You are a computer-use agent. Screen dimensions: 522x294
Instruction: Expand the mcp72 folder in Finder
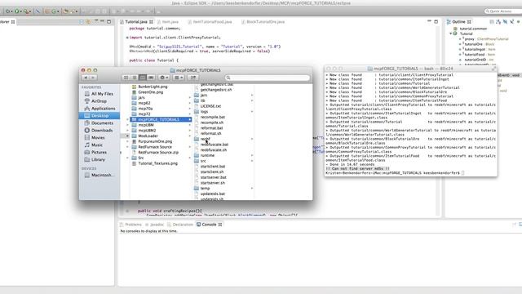click(x=190, y=114)
